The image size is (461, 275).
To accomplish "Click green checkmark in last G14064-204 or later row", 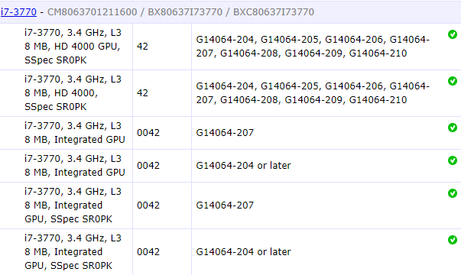I will pos(453,240).
